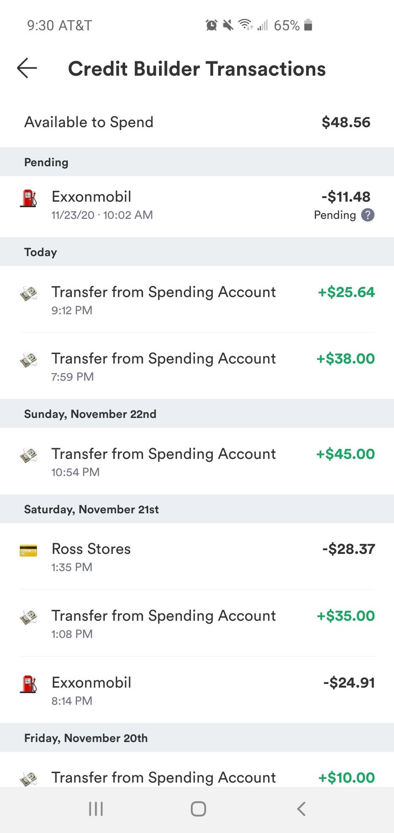394x833 pixels.
Task: Tap the back arrow in the header
Action: [x=27, y=68]
